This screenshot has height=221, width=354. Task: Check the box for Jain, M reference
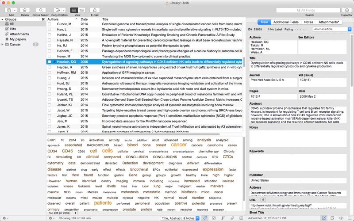pos(50,121)
